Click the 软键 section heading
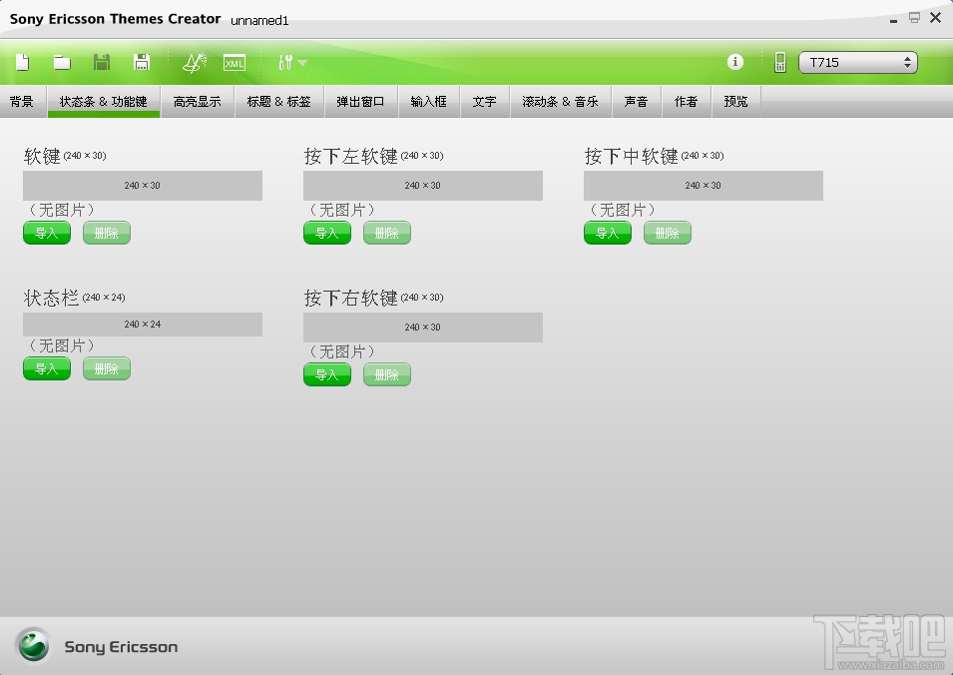Image resolution: width=953 pixels, height=675 pixels. (42, 157)
